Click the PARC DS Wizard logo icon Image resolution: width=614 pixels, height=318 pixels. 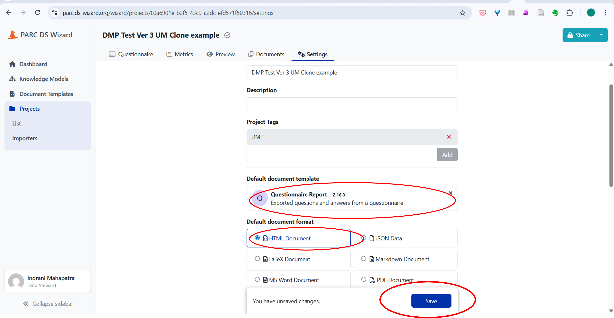[12, 35]
